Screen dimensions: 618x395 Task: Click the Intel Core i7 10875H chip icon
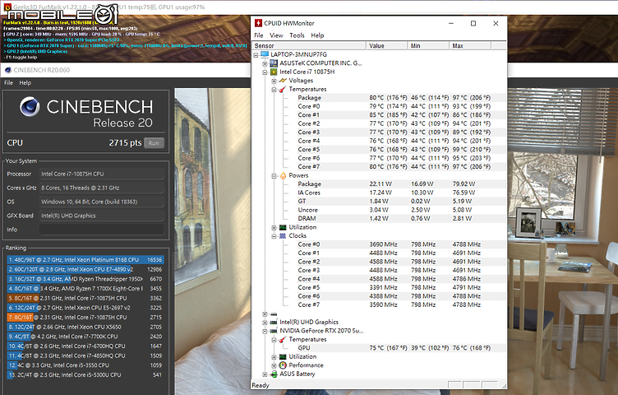click(274, 72)
